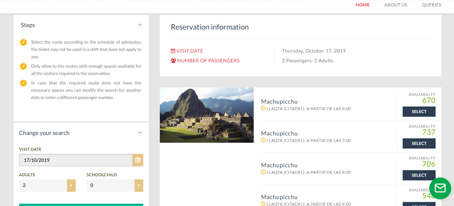Select the Machupicchu 8:00 entry
The image size is (454, 206).
(419, 175)
